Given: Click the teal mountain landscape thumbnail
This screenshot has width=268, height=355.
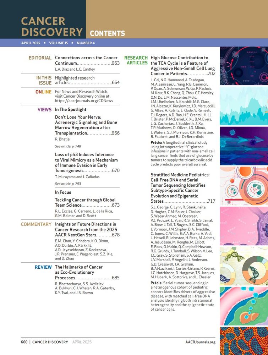Looking at the screenshot, I should (244, 106).
